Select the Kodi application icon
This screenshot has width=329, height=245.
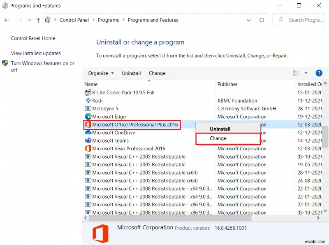coord(88,100)
